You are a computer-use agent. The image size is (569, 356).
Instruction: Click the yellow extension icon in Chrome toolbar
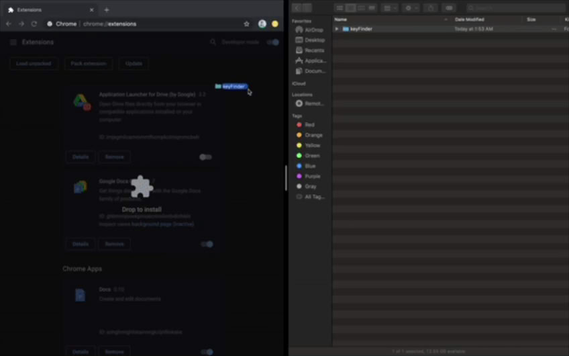pyautogui.click(x=275, y=24)
